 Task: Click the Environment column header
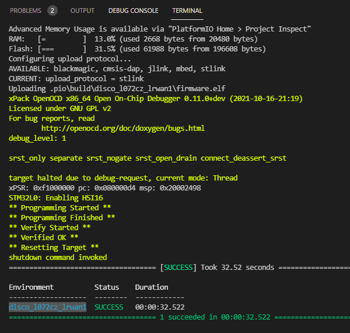pos(32,287)
